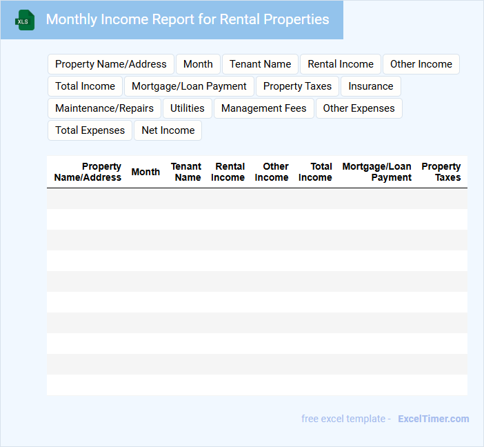Select the Total Income tag
This screenshot has height=447, width=484.
85,86
